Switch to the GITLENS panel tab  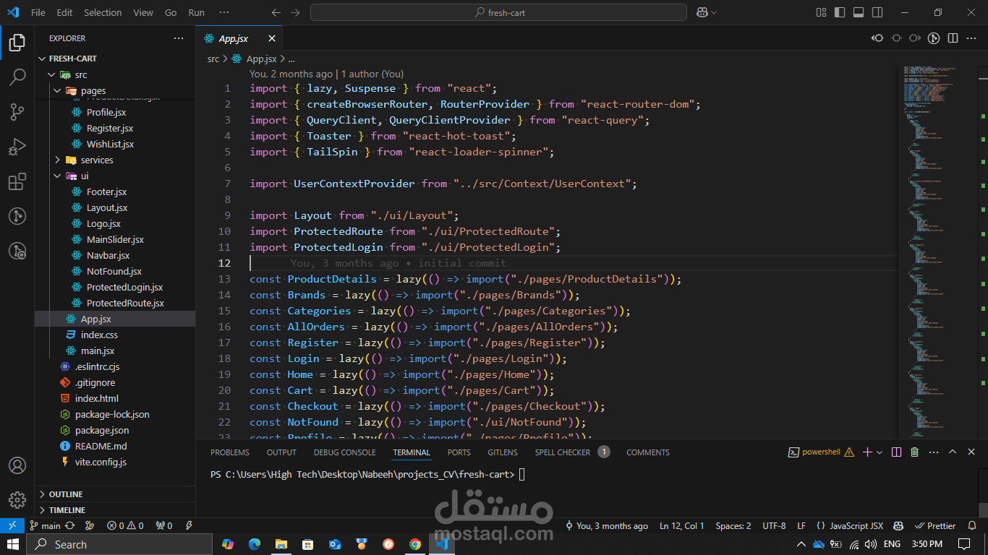click(x=503, y=452)
